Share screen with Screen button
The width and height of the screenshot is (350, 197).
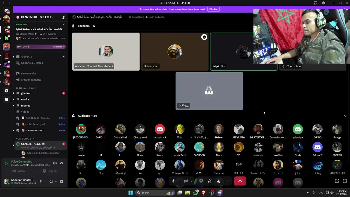49,171
